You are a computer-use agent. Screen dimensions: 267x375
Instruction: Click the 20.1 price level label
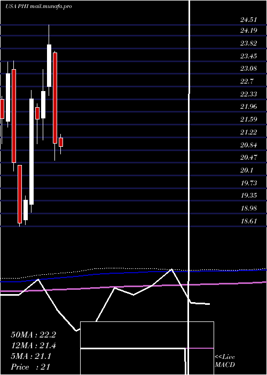tap(247, 170)
